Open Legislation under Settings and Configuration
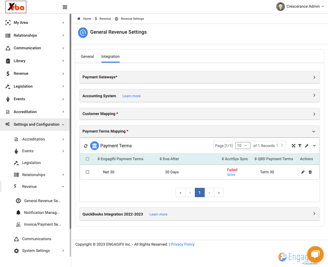Screen dimensions: 328x267 pos(27,163)
